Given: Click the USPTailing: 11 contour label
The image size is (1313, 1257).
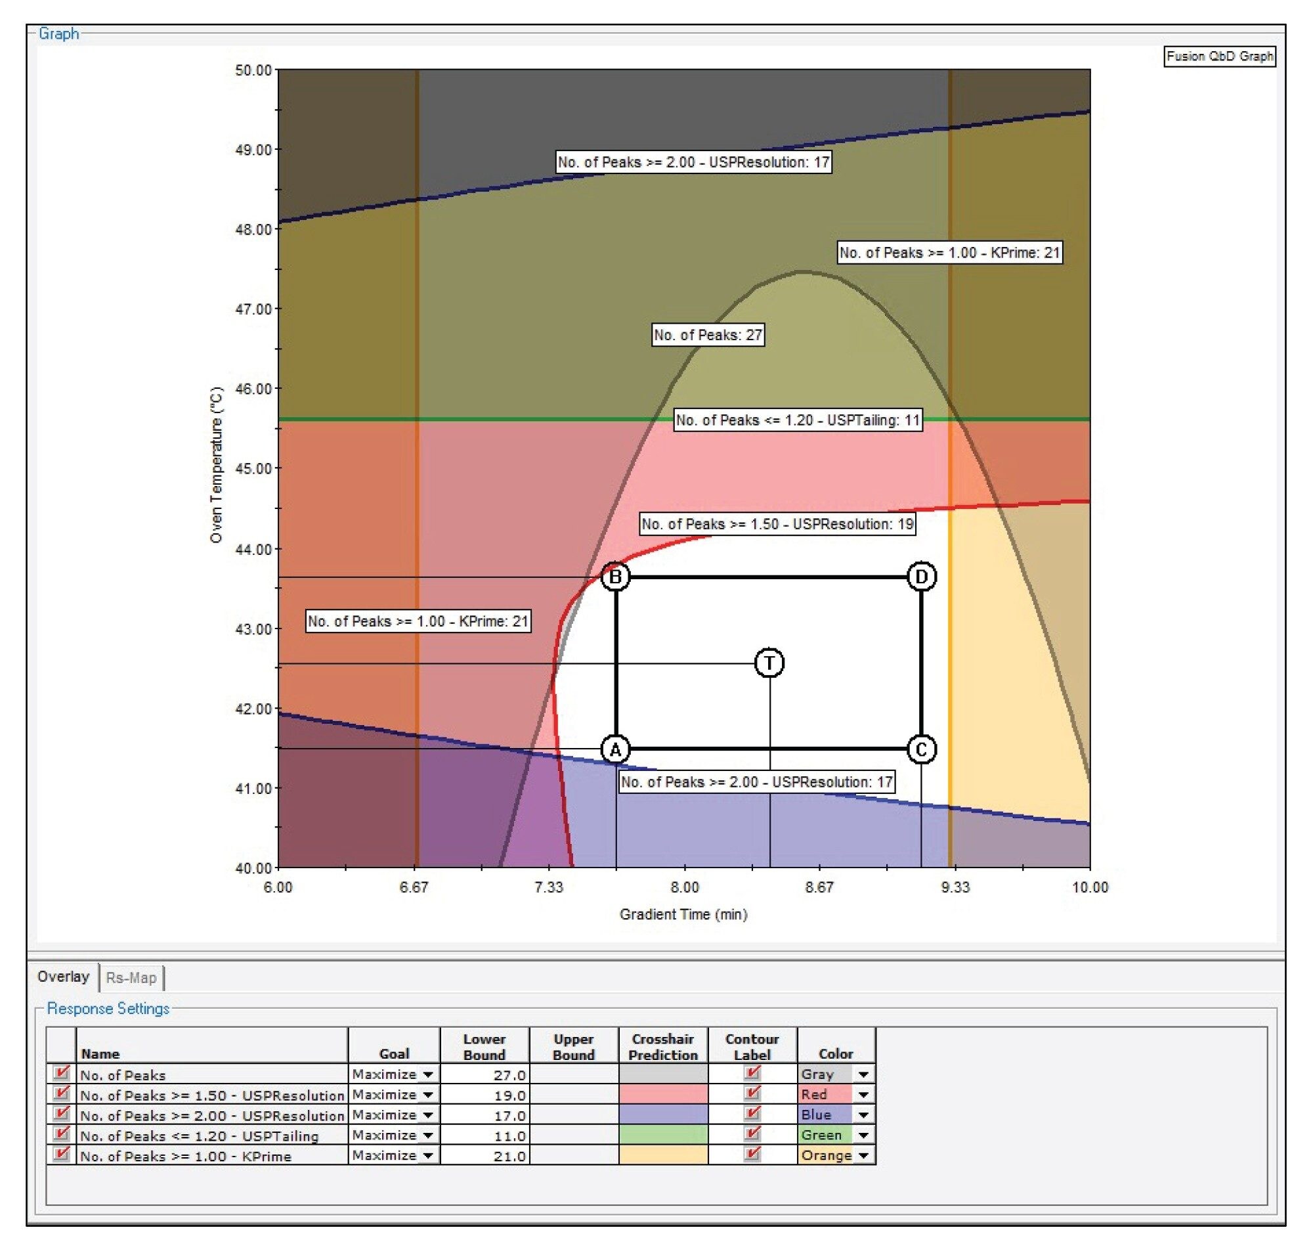Looking at the screenshot, I should point(797,420).
